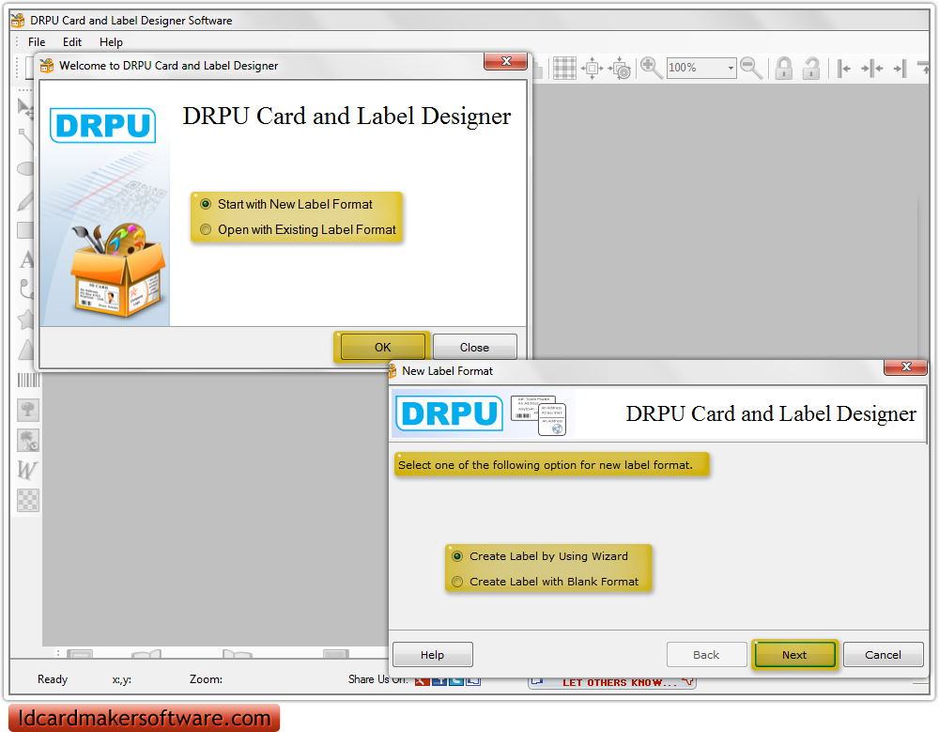Click the zoom out magnifier
This screenshot has height=732, width=939.
[751, 68]
